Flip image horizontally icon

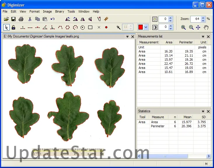point(83,19)
